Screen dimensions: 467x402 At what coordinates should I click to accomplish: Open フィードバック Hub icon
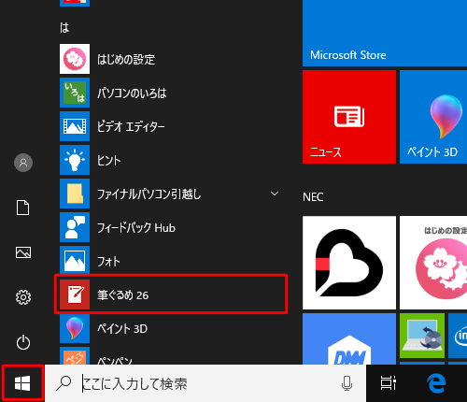click(75, 227)
